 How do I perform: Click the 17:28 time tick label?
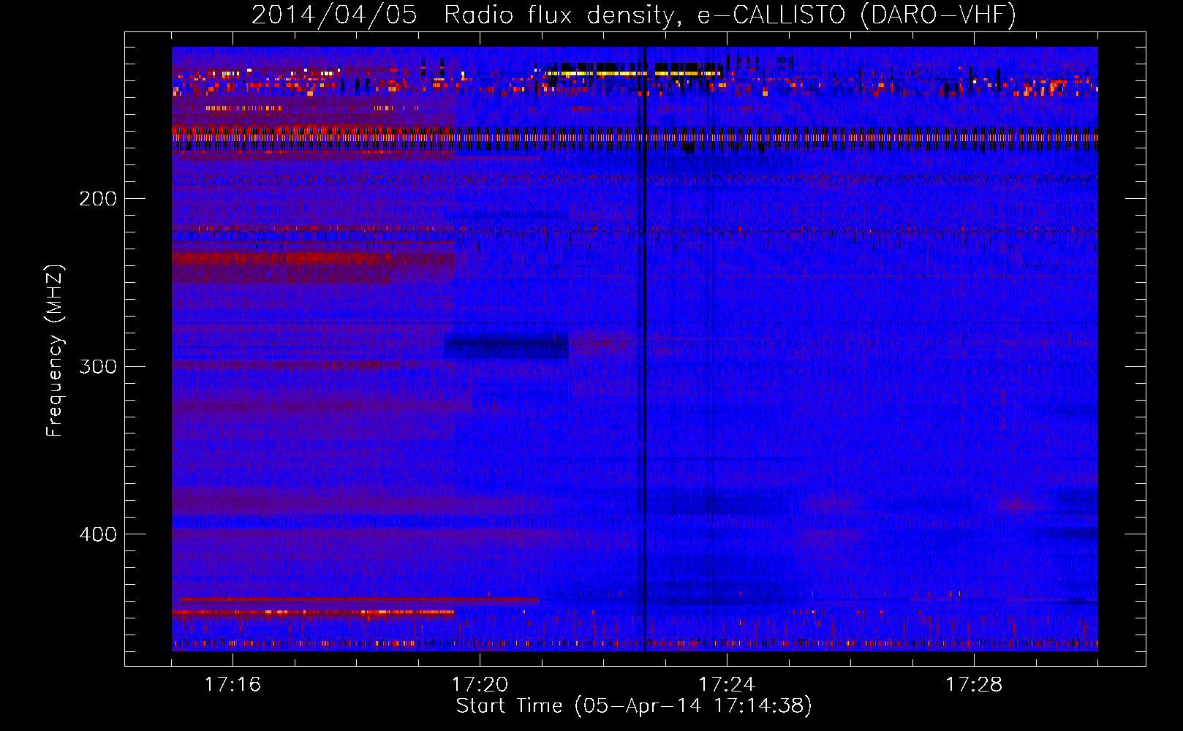tap(974, 684)
